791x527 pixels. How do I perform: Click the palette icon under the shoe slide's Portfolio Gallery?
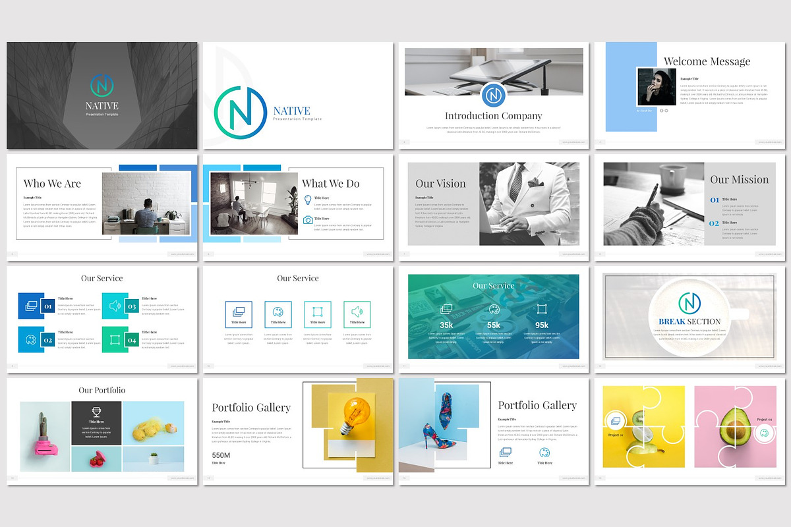pyautogui.click(x=544, y=452)
